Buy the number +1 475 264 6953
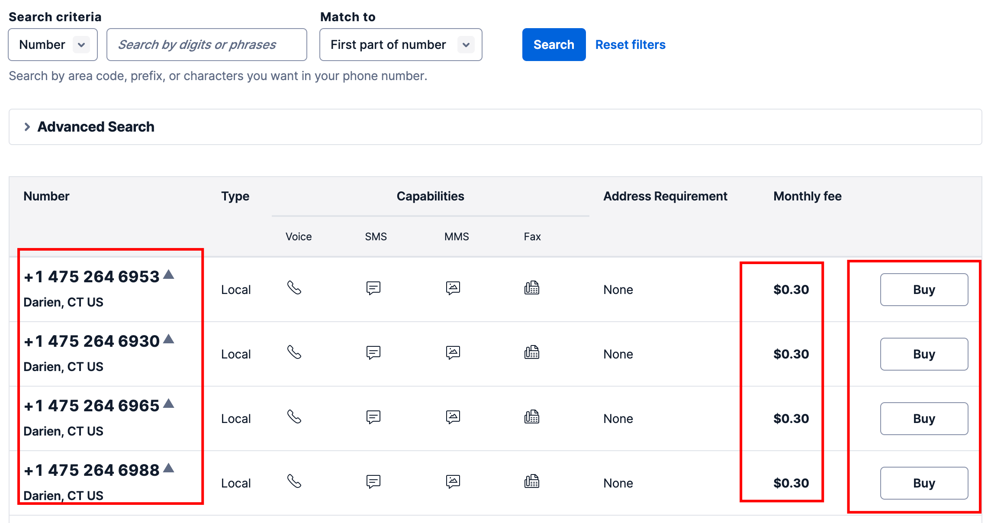Viewport: 991px width, 523px height. pyautogui.click(x=924, y=290)
